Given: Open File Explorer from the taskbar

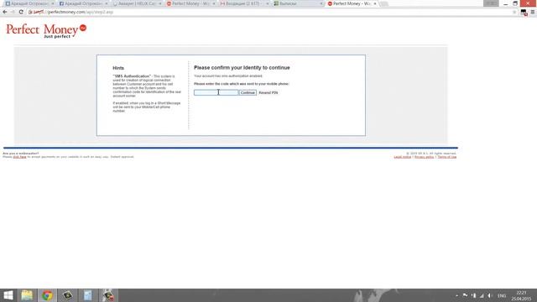Looking at the screenshot, I should pos(27,295).
